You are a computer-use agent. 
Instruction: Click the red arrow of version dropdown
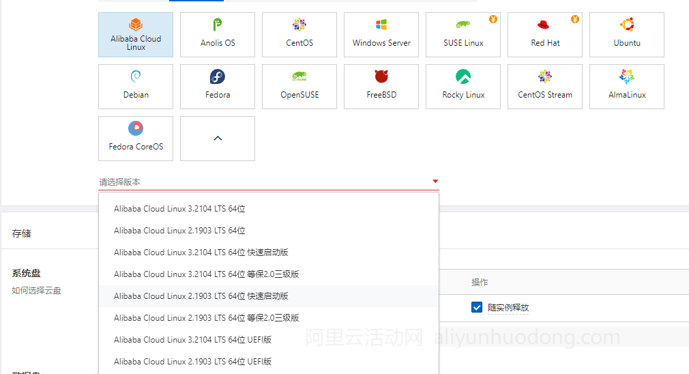pyautogui.click(x=435, y=182)
